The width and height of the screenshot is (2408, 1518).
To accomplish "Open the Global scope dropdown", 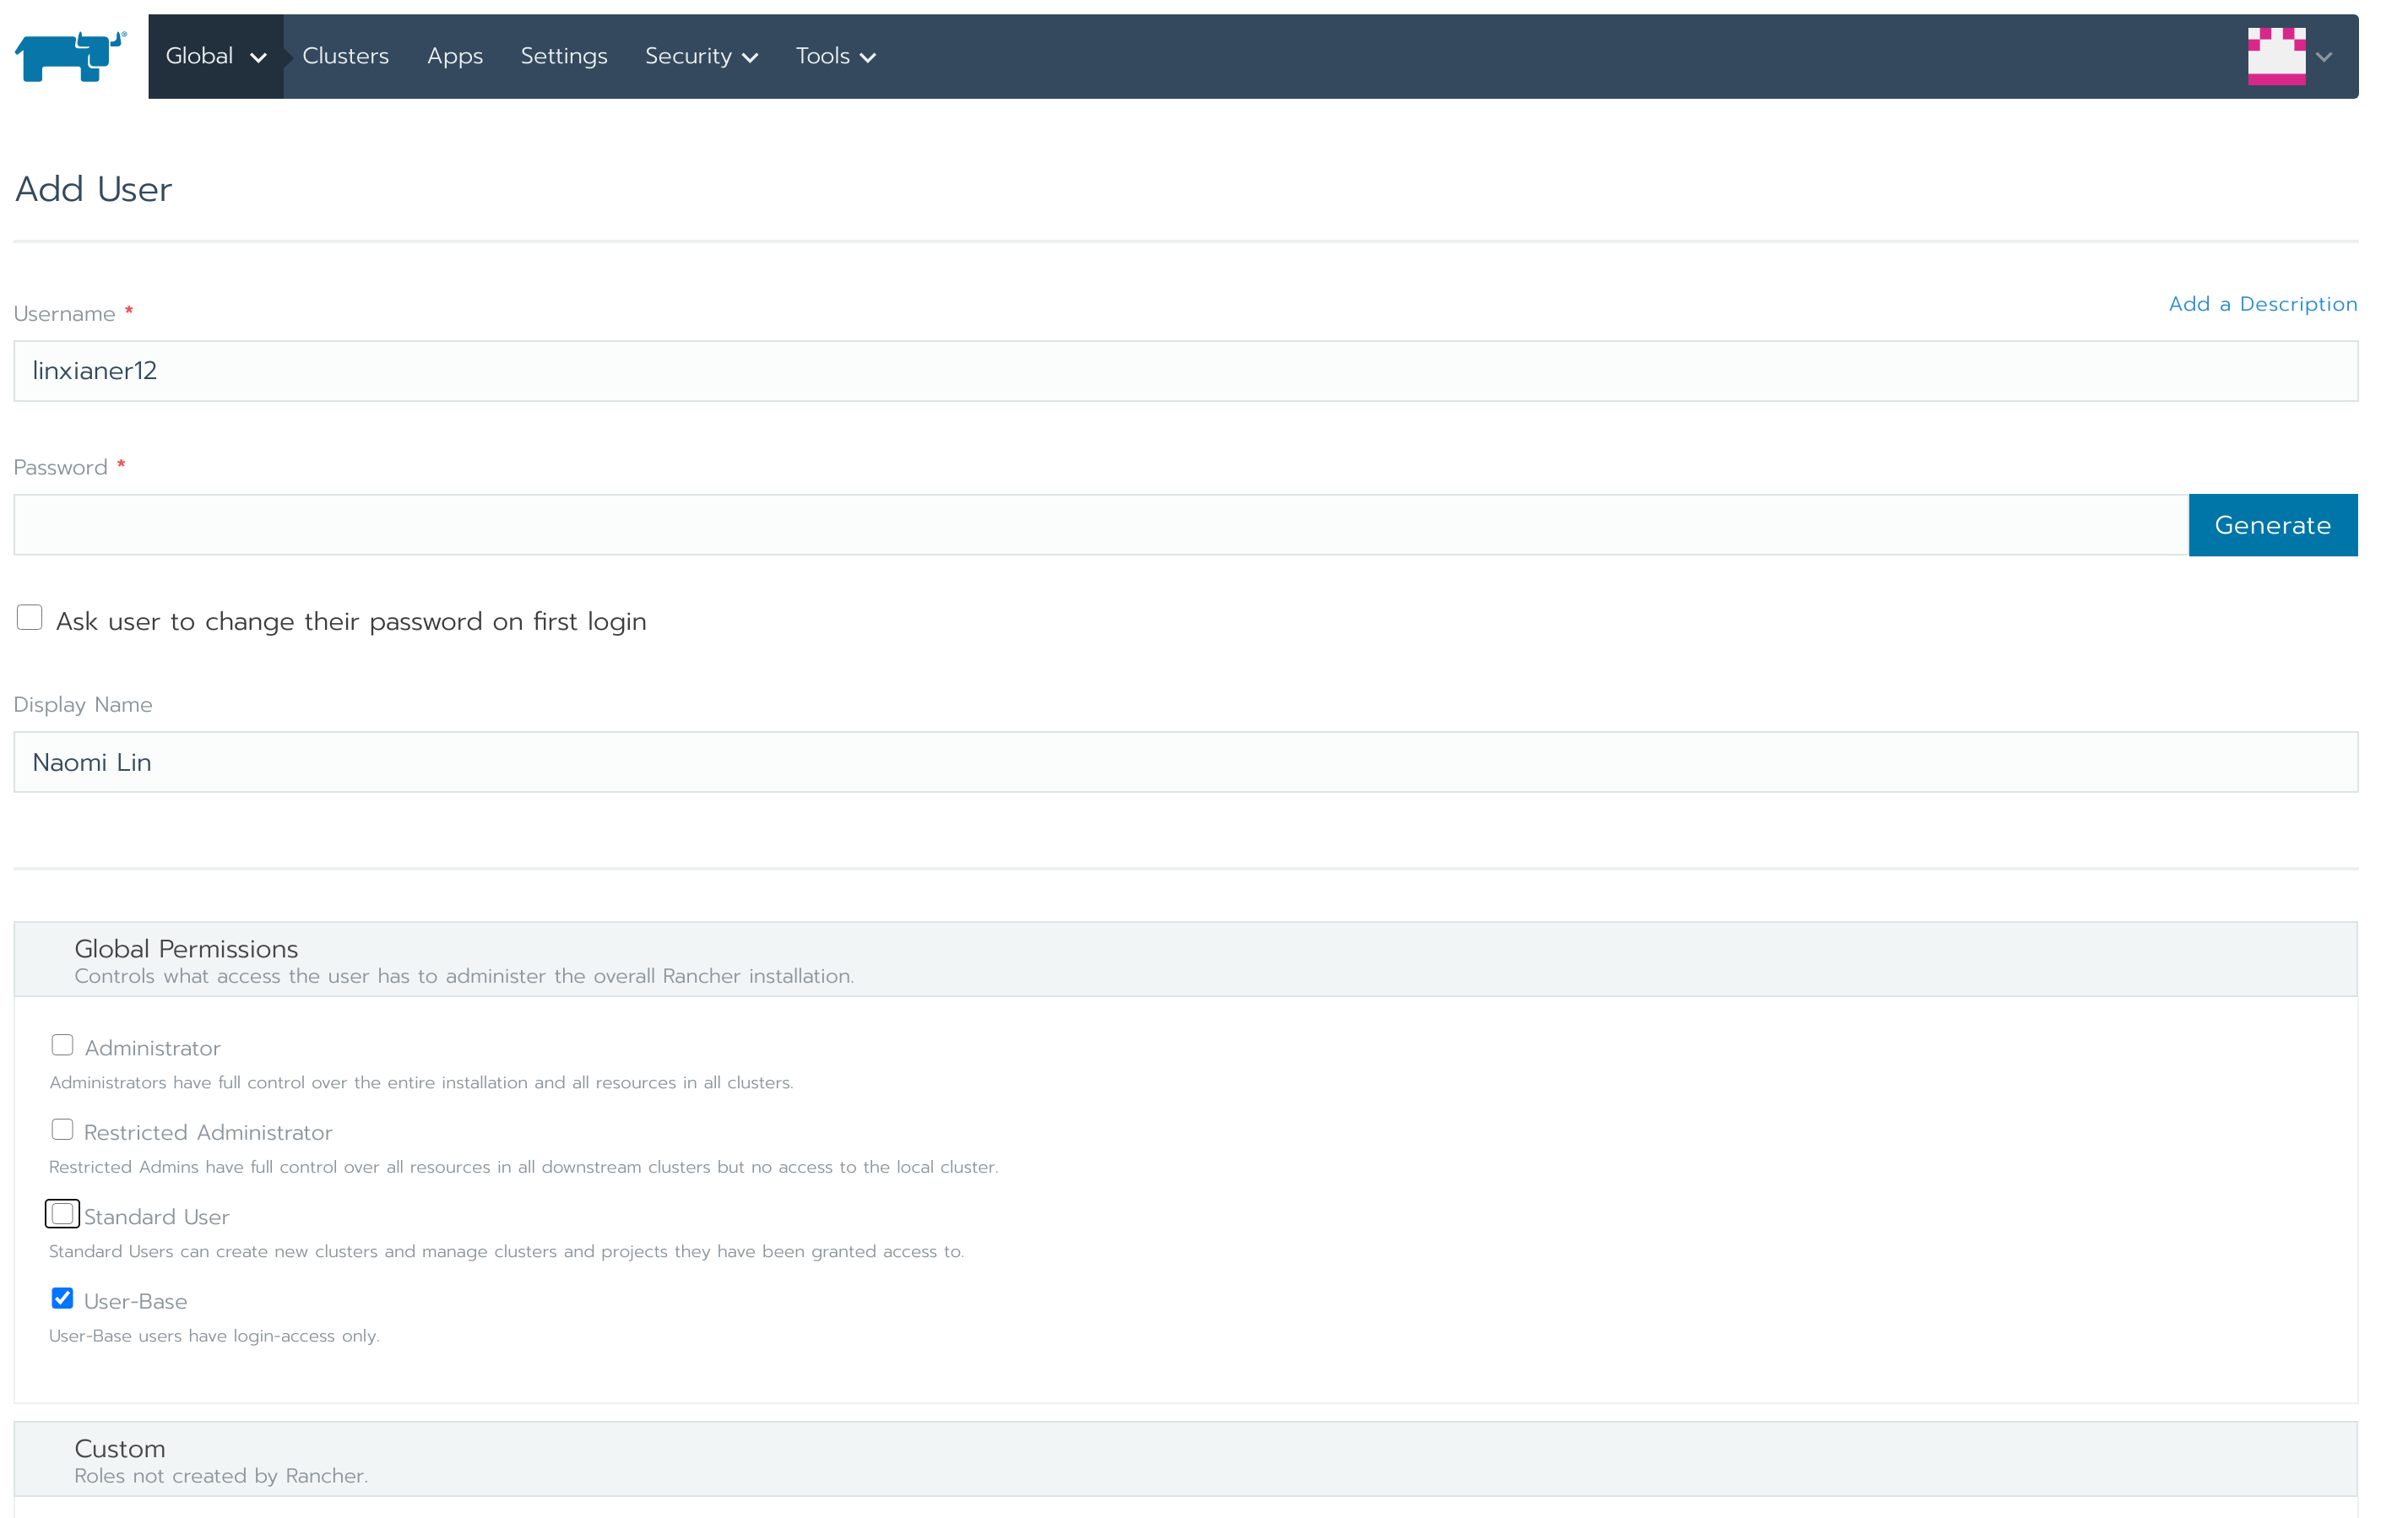I will (215, 56).
